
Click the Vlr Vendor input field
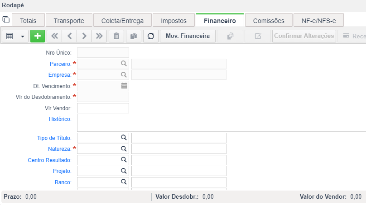(x=103, y=108)
